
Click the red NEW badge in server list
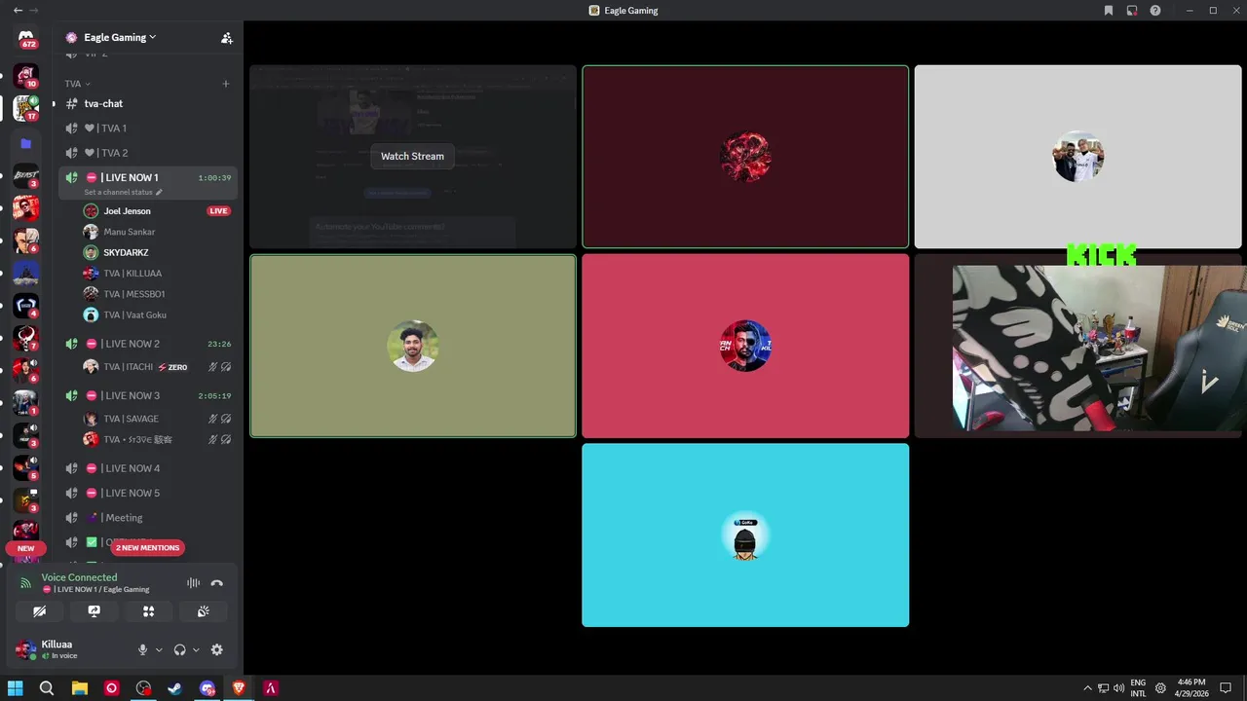pos(26,548)
